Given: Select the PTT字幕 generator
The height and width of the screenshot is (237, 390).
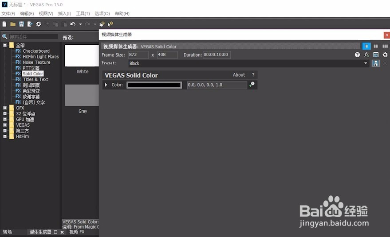Looking at the screenshot, I should [x=31, y=68].
